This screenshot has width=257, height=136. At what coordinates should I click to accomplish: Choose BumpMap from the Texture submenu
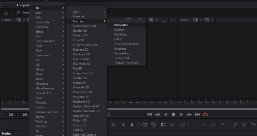pos(121,25)
